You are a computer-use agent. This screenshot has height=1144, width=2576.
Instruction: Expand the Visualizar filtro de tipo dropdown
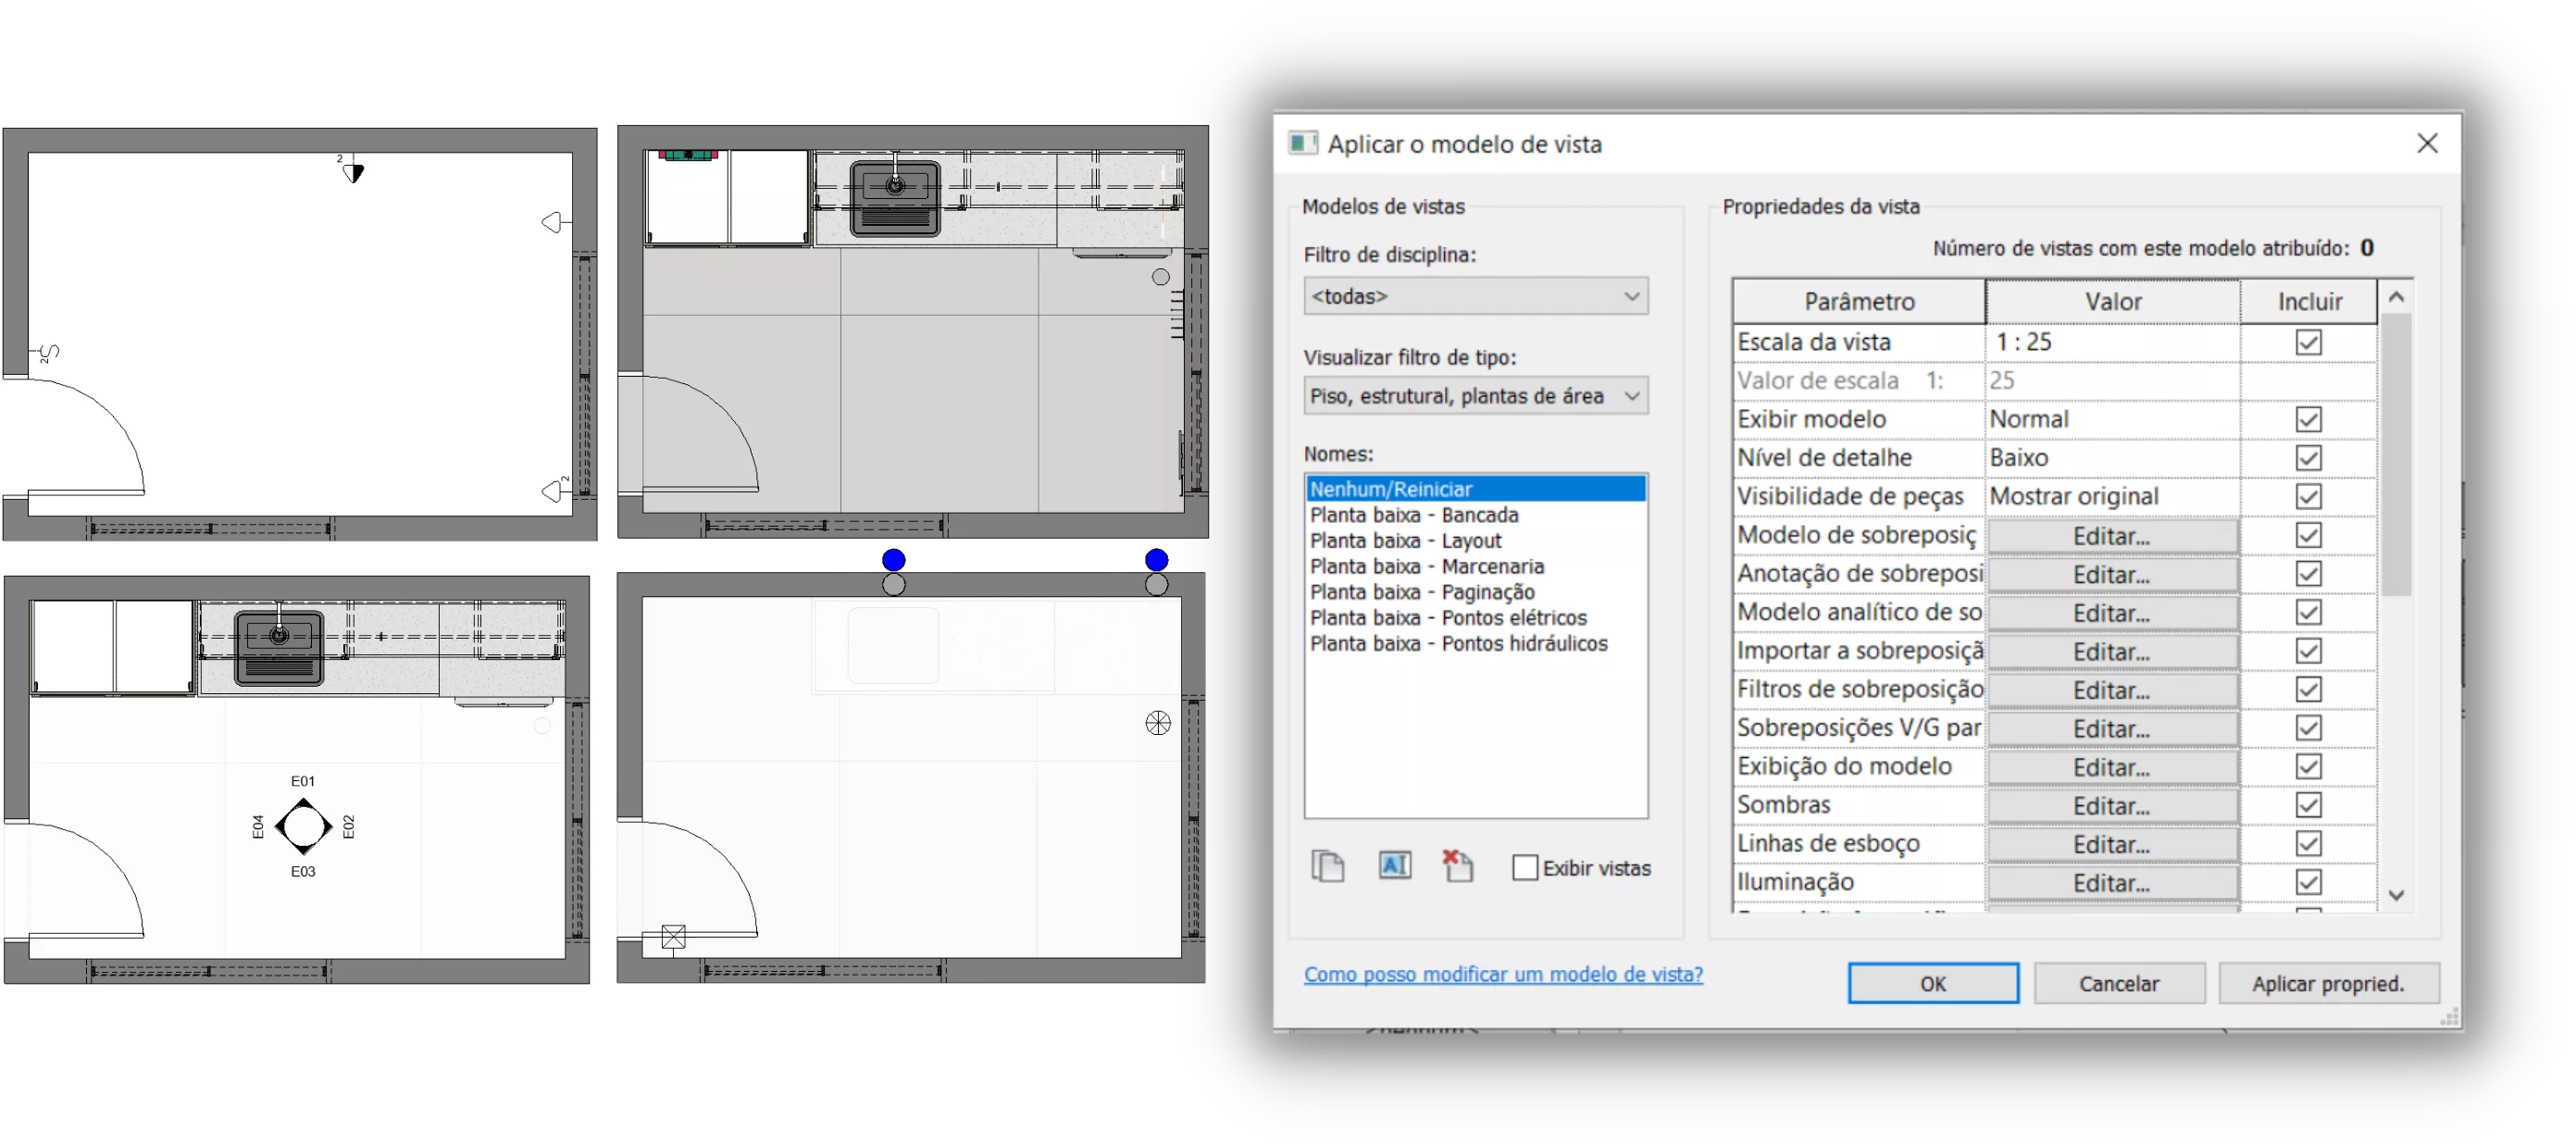[1475, 396]
